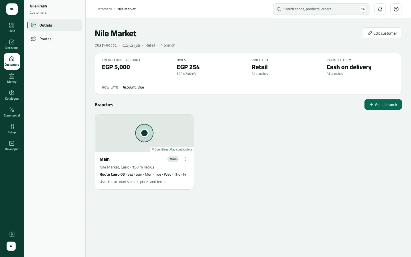Click the Customers breadcrumb link
The height and width of the screenshot is (257, 411).
click(103, 9)
